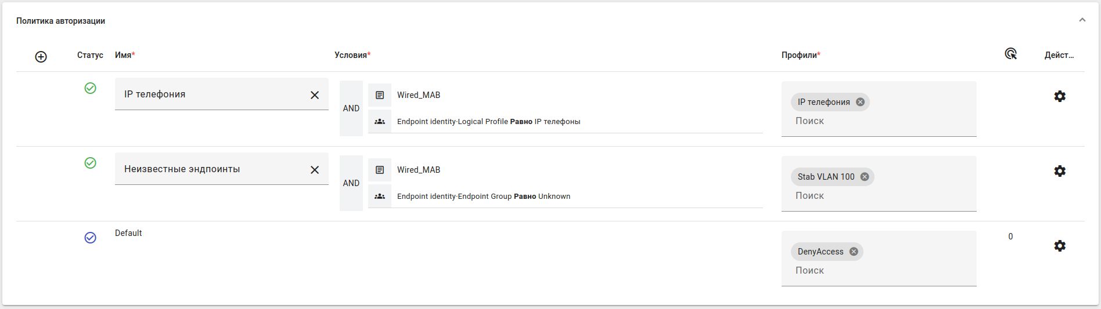Open settings gear for Default rule

(x=1060, y=246)
